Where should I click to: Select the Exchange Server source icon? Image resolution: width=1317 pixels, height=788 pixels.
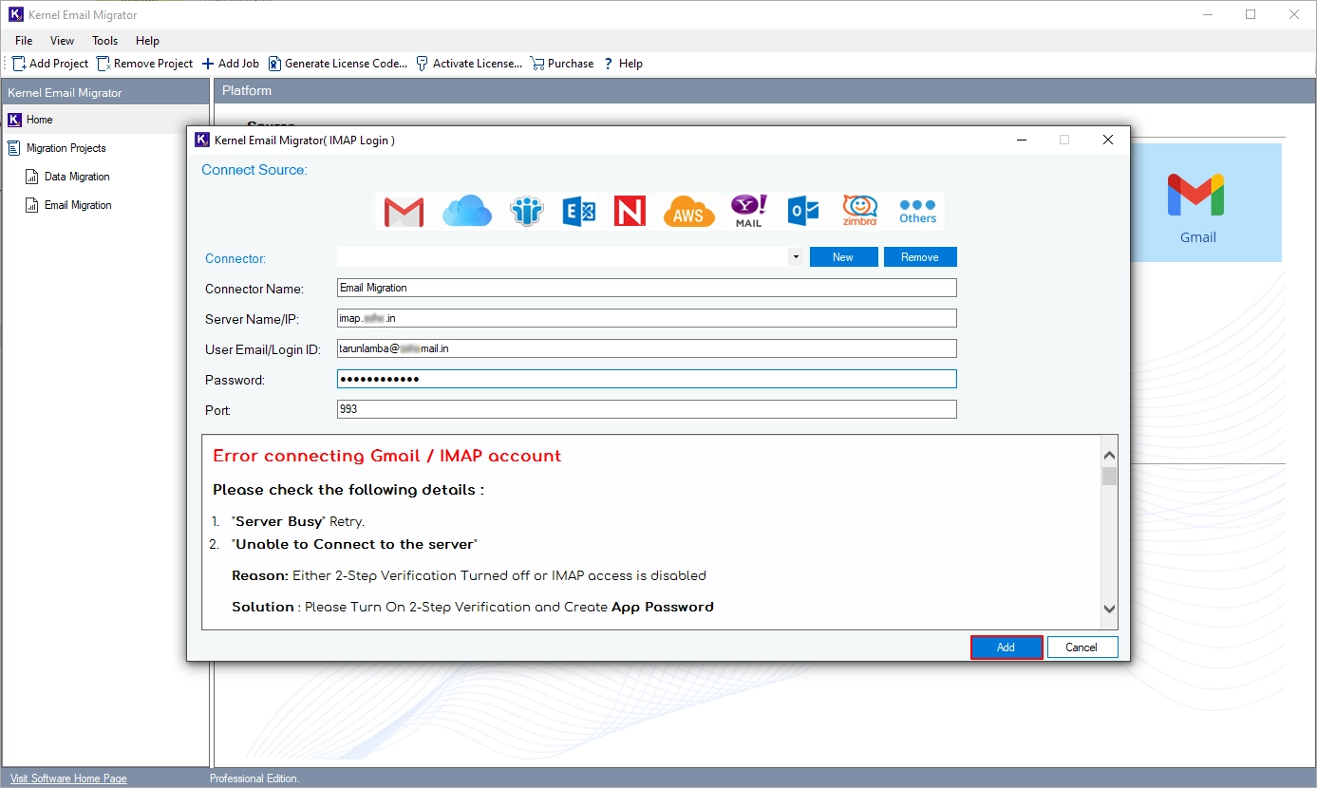pos(578,212)
